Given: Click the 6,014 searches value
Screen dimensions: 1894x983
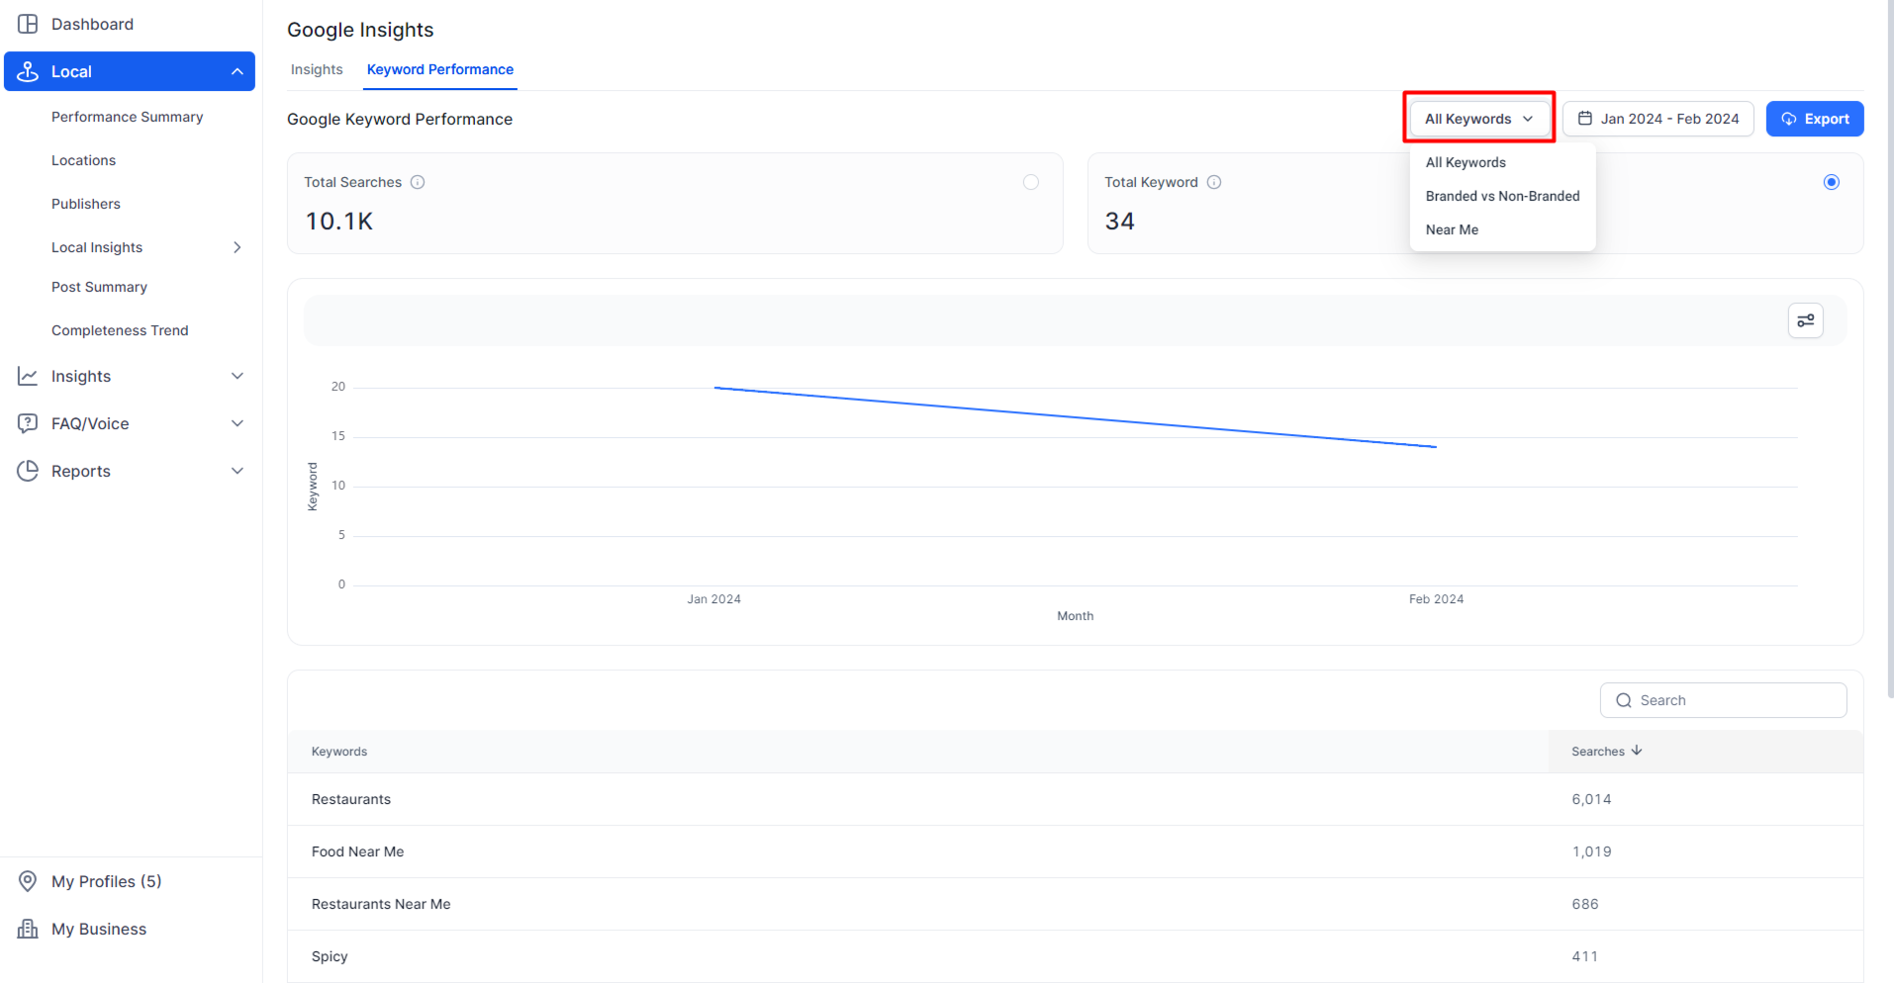Looking at the screenshot, I should point(1591,799).
